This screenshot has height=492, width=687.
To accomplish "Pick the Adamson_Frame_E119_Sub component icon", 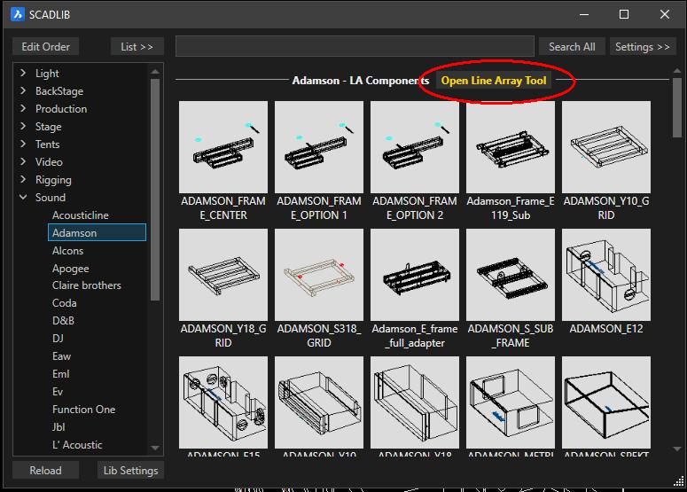I will click(510, 145).
